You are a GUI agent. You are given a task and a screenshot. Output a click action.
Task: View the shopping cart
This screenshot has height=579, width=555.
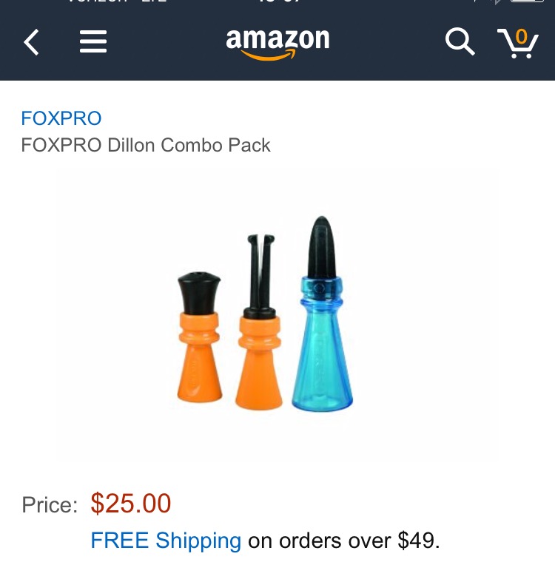point(518,43)
